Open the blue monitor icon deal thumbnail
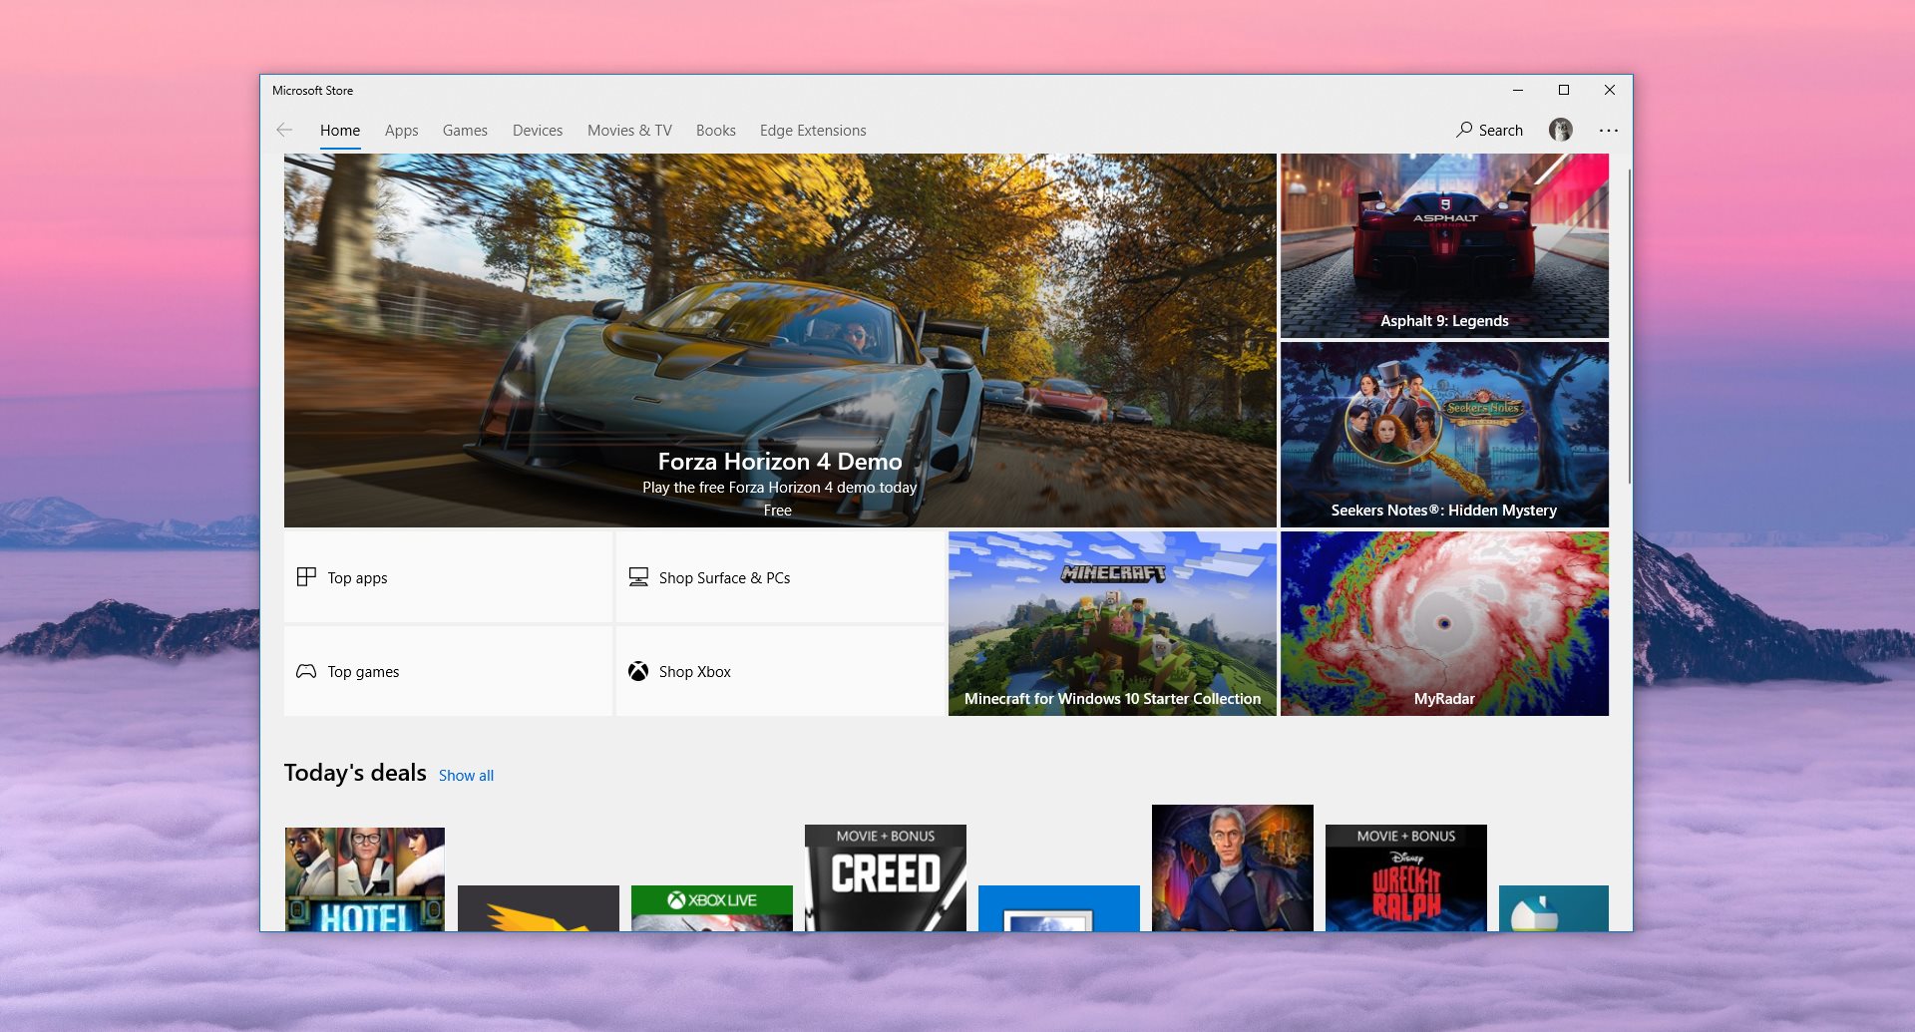 click(x=1059, y=907)
